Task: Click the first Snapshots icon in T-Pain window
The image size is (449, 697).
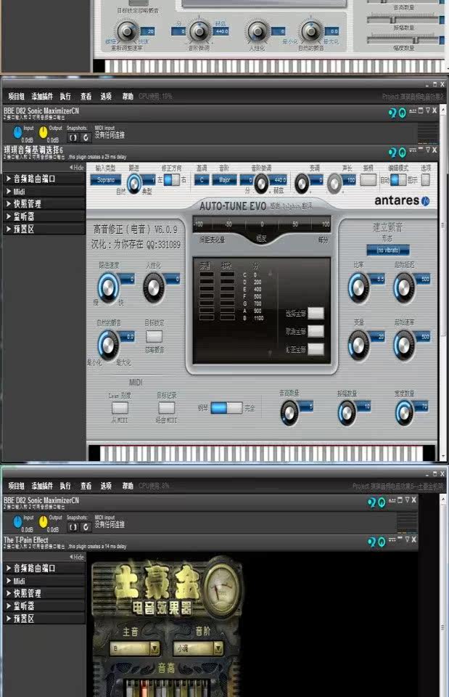Action: (73, 527)
